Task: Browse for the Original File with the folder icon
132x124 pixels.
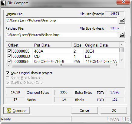Action: (x=122, y=21)
